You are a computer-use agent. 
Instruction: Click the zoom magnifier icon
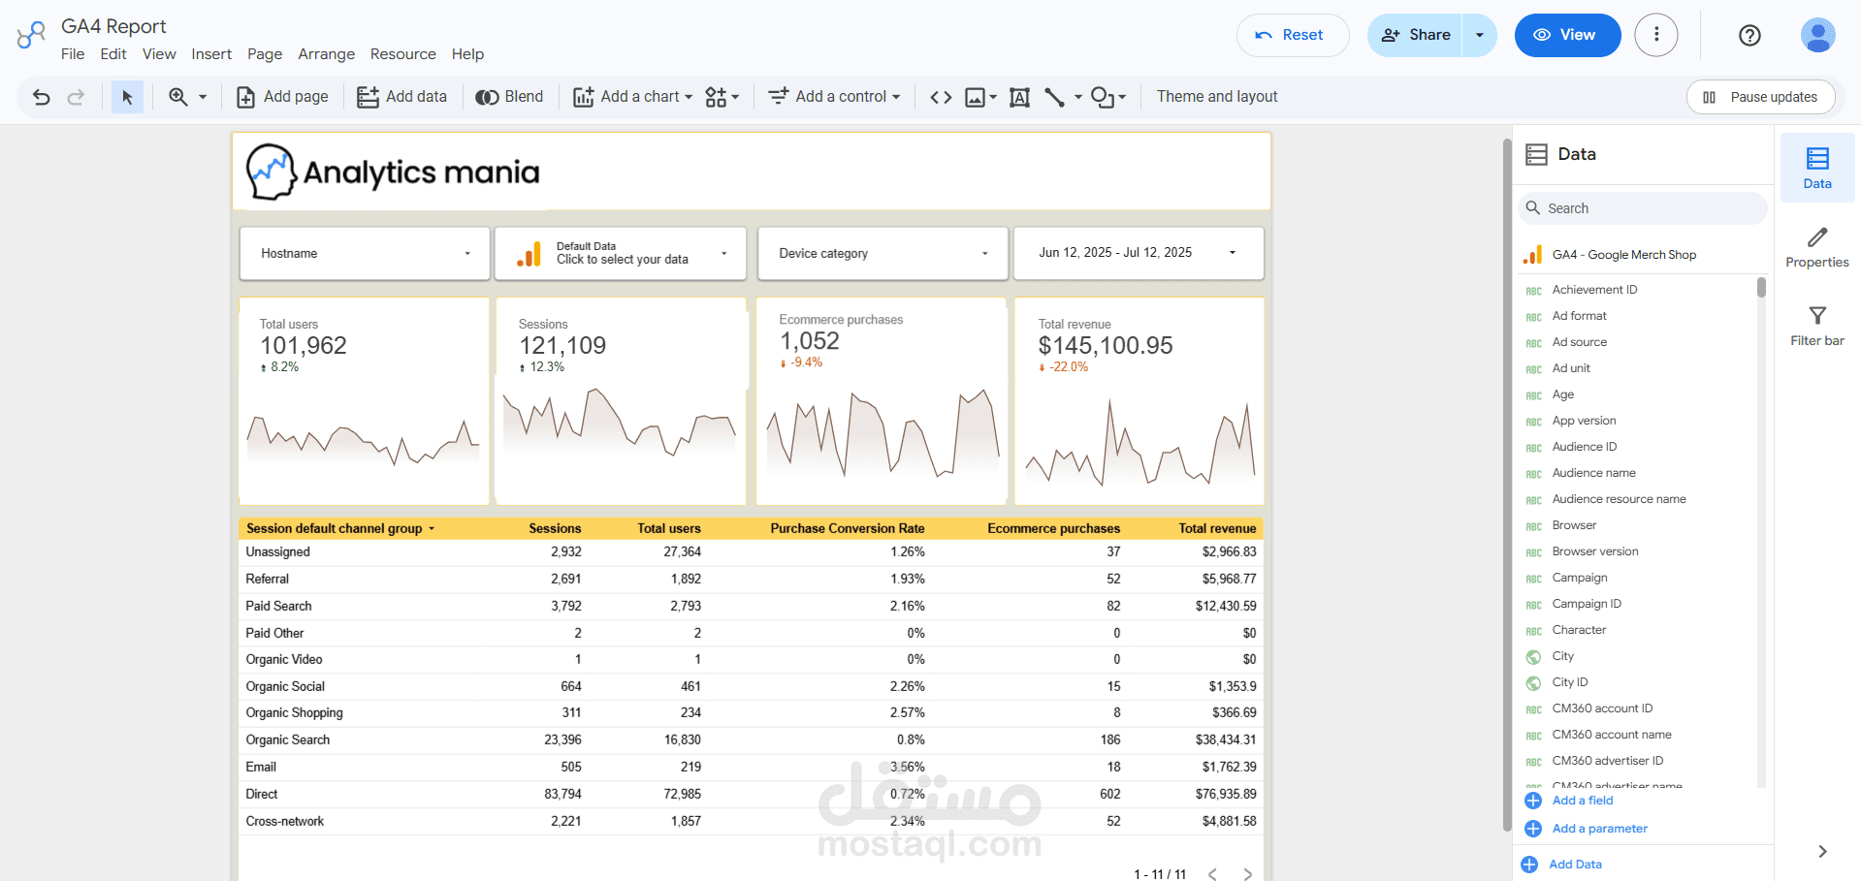pos(178,97)
